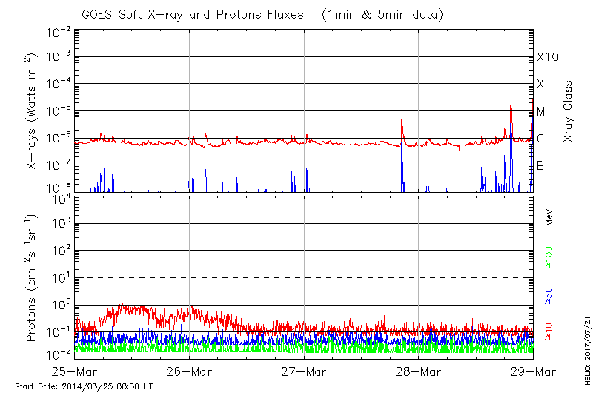Select the 27-Mar x-axis date label
593x393 pixels.
point(304,371)
